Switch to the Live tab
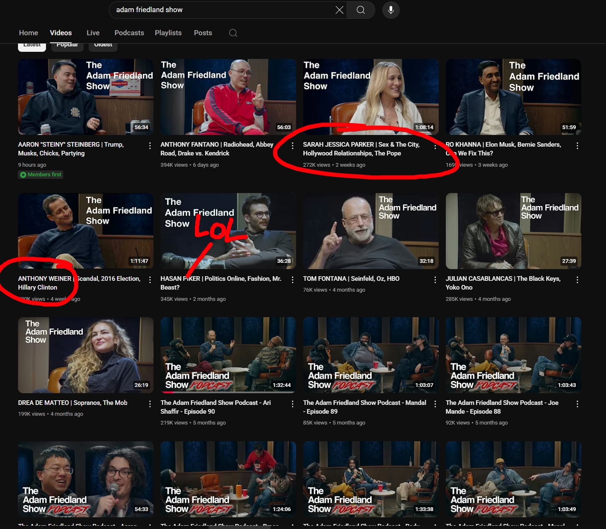The image size is (606, 529). (93, 33)
